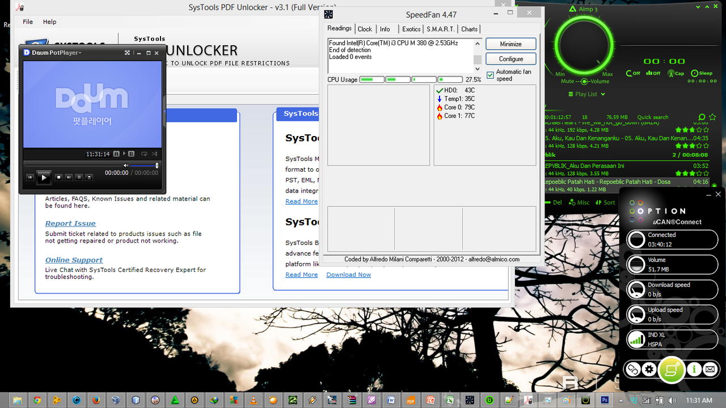The height and width of the screenshot is (408, 726).
Task: Click the SpeedFan log scrollbar up arrow
Action: coord(478,44)
